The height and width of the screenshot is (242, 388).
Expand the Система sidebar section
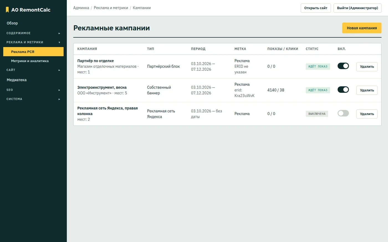[x=33, y=99]
